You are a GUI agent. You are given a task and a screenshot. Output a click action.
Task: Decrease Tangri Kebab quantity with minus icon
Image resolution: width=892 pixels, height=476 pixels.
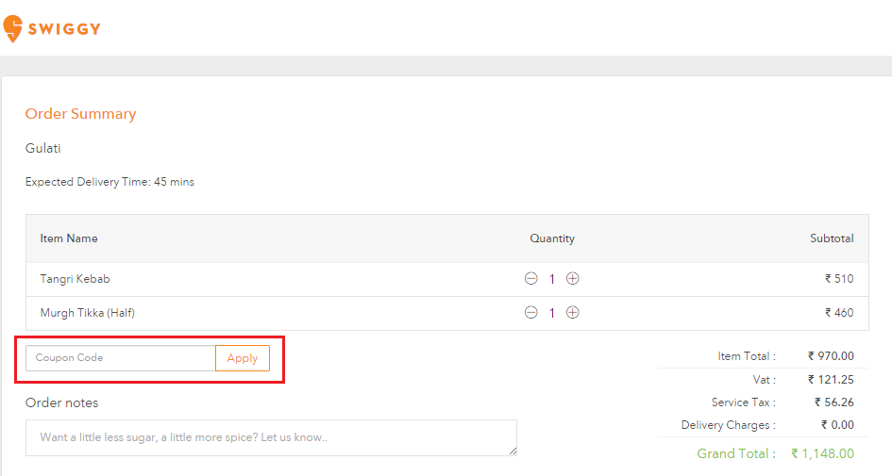point(530,278)
